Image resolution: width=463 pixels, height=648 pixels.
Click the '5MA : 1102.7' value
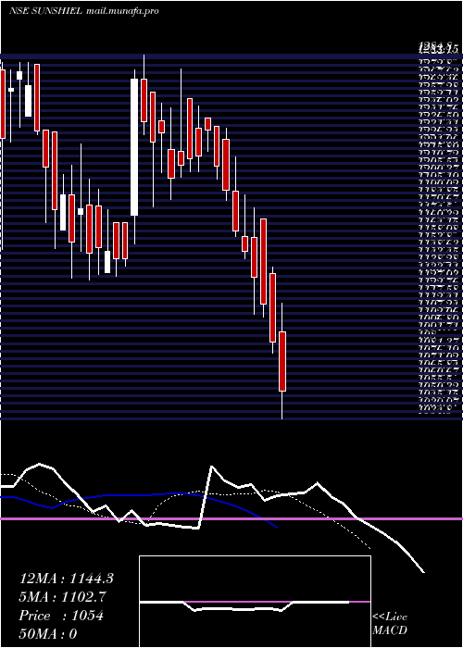(63, 597)
